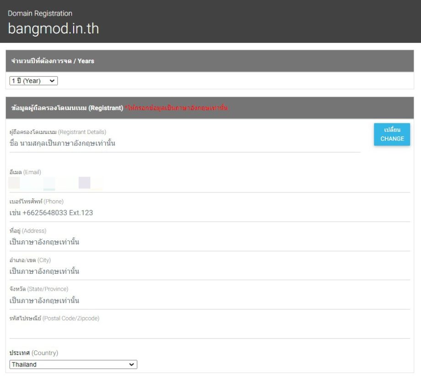Click the bangmod.in.th domain title
This screenshot has width=421, height=378.
[x=53, y=29]
